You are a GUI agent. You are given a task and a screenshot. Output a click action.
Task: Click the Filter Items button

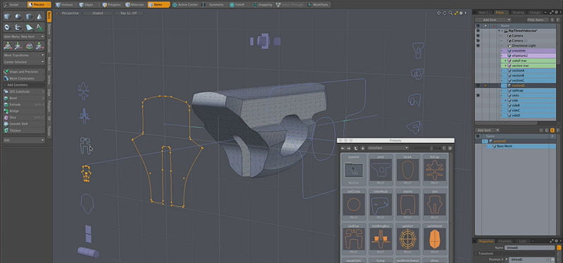point(538,20)
